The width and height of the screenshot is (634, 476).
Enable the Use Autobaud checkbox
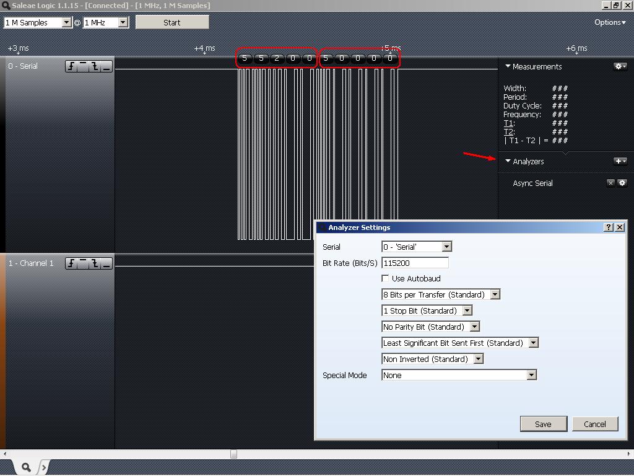point(386,279)
